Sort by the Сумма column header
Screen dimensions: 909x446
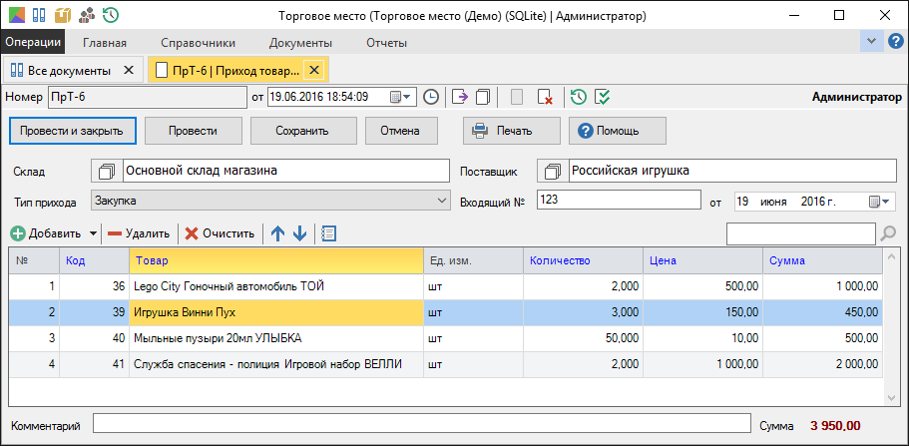822,261
